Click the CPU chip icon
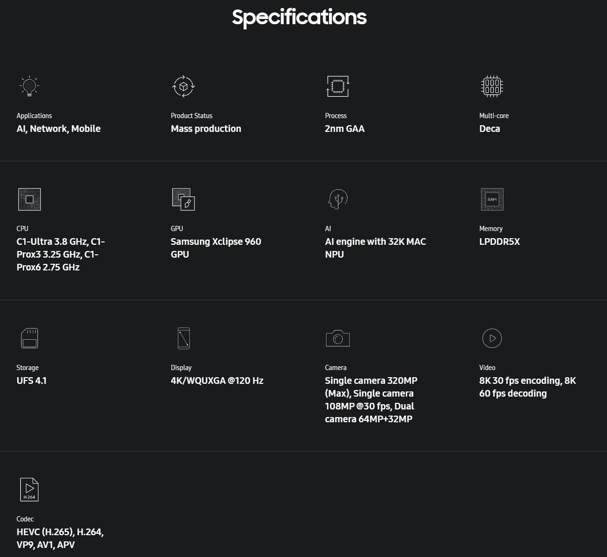Image resolution: width=607 pixels, height=557 pixels. tap(29, 199)
